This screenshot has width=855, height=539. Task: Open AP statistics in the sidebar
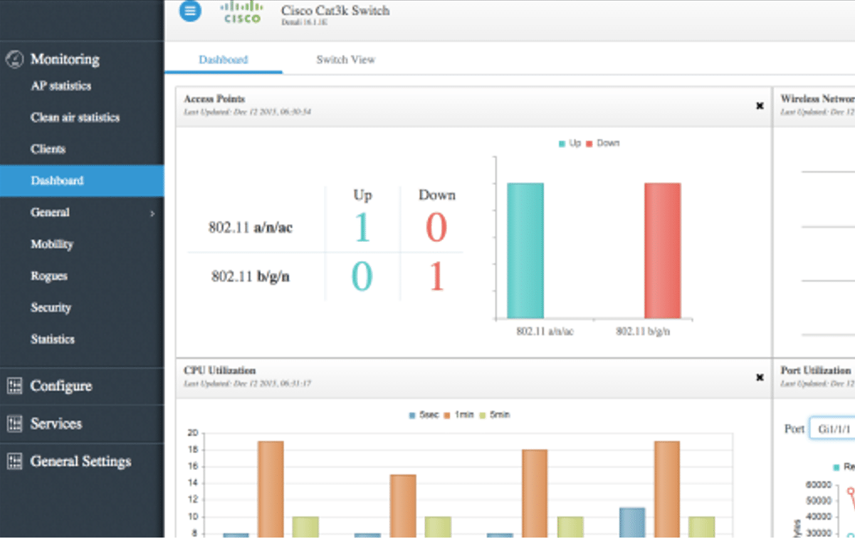[x=61, y=86]
